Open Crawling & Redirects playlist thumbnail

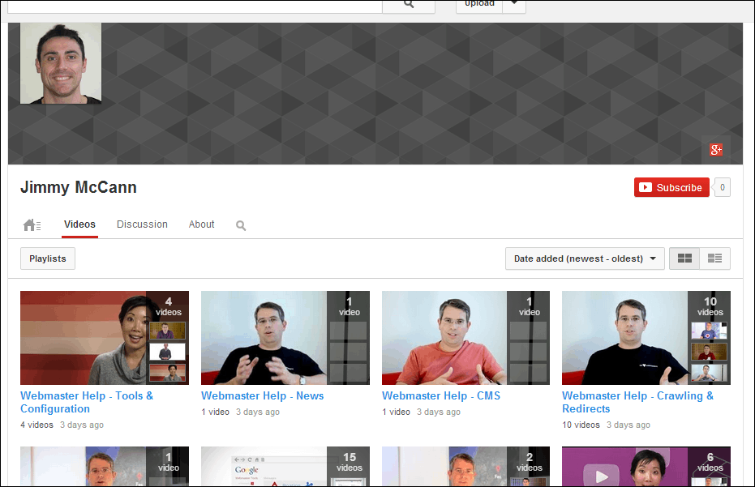646,337
